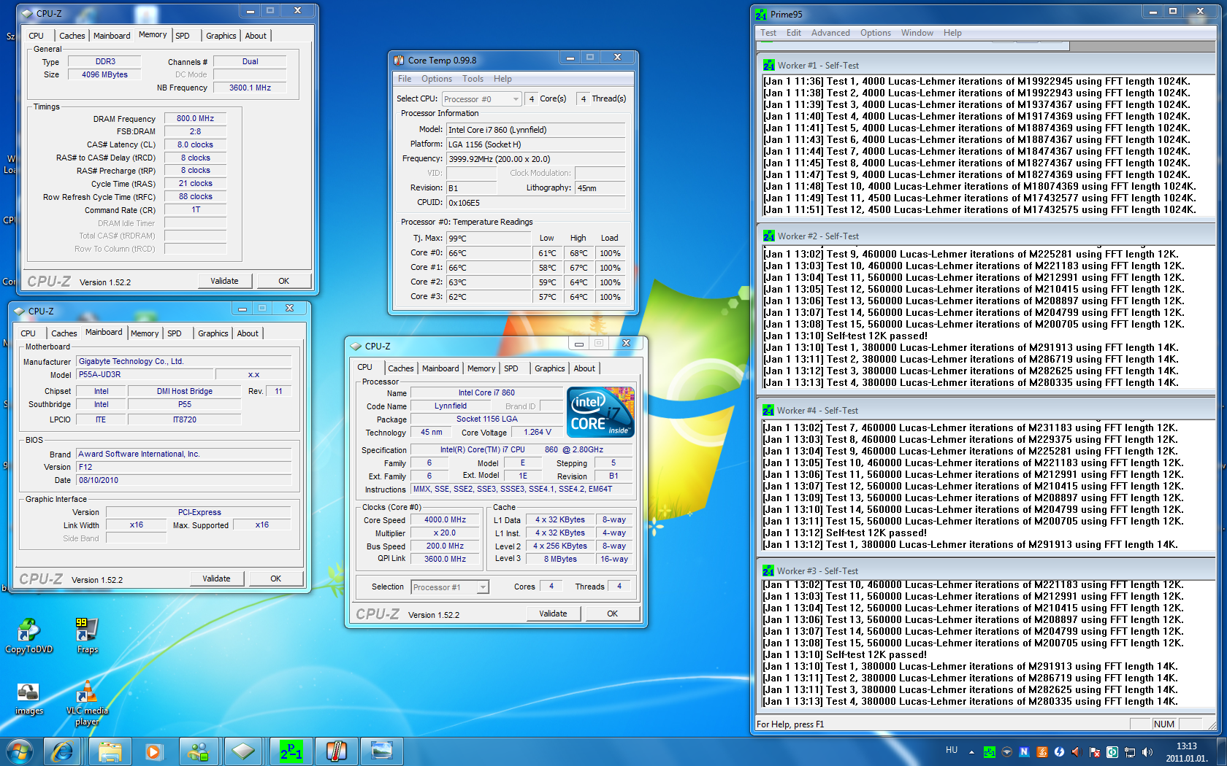This screenshot has height=766, width=1227.
Task: Open the CPU-Z chip taskbar icon
Action: click(243, 751)
